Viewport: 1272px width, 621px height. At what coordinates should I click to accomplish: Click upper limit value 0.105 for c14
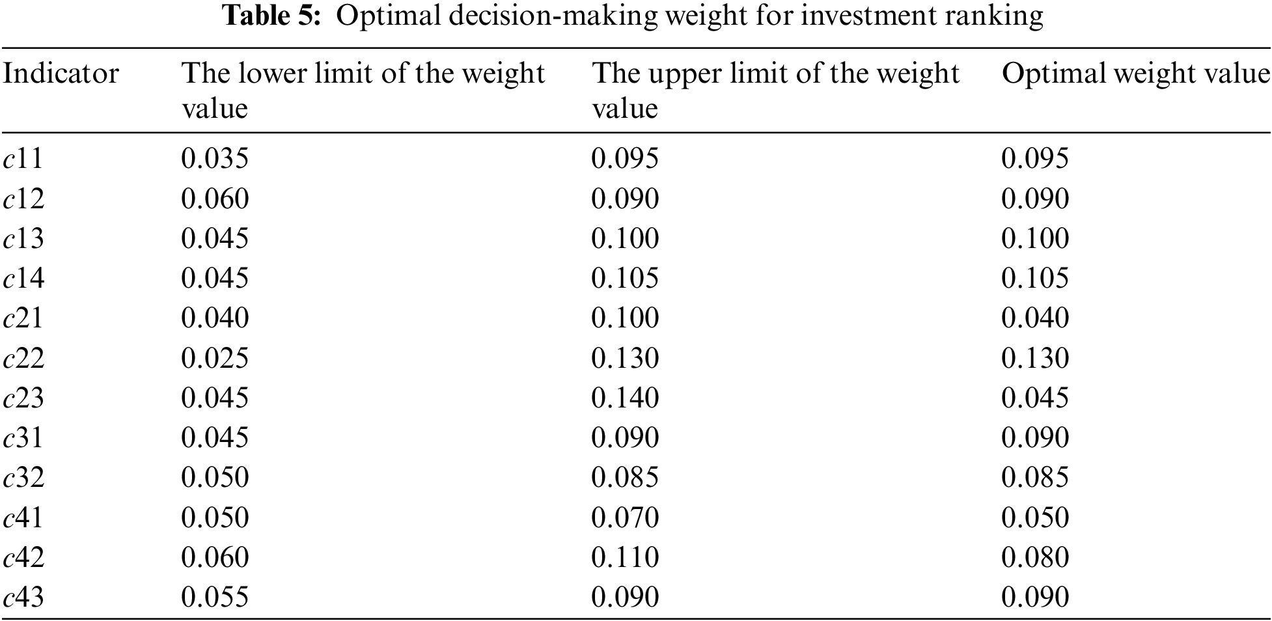[625, 279]
